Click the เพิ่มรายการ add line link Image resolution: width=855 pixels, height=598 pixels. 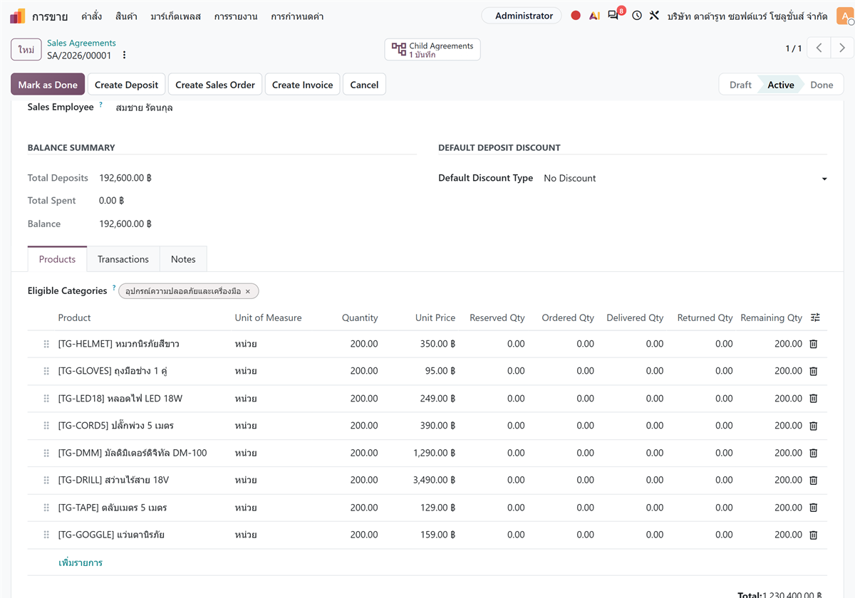pyautogui.click(x=81, y=562)
